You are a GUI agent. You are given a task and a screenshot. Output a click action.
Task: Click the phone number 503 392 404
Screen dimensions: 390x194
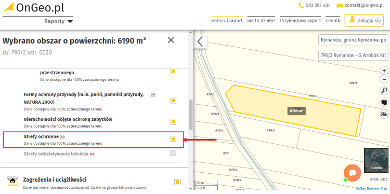click(x=318, y=6)
